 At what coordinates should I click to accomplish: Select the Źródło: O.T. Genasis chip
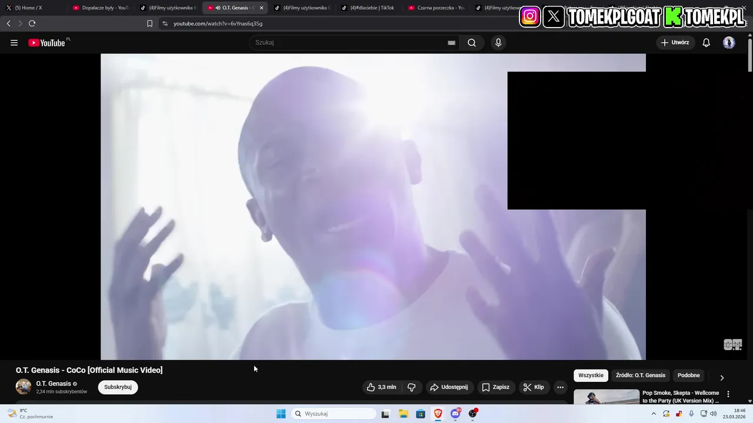tap(641, 375)
